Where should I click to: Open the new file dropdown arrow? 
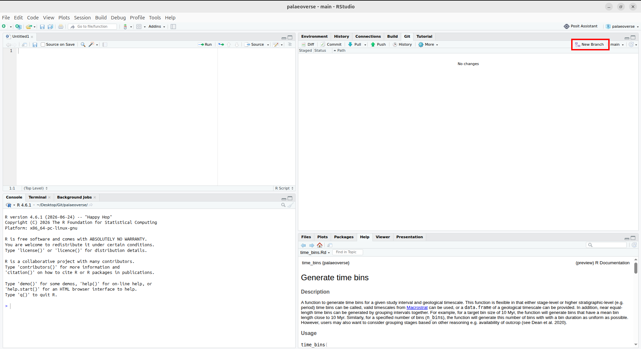pyautogui.click(x=11, y=27)
